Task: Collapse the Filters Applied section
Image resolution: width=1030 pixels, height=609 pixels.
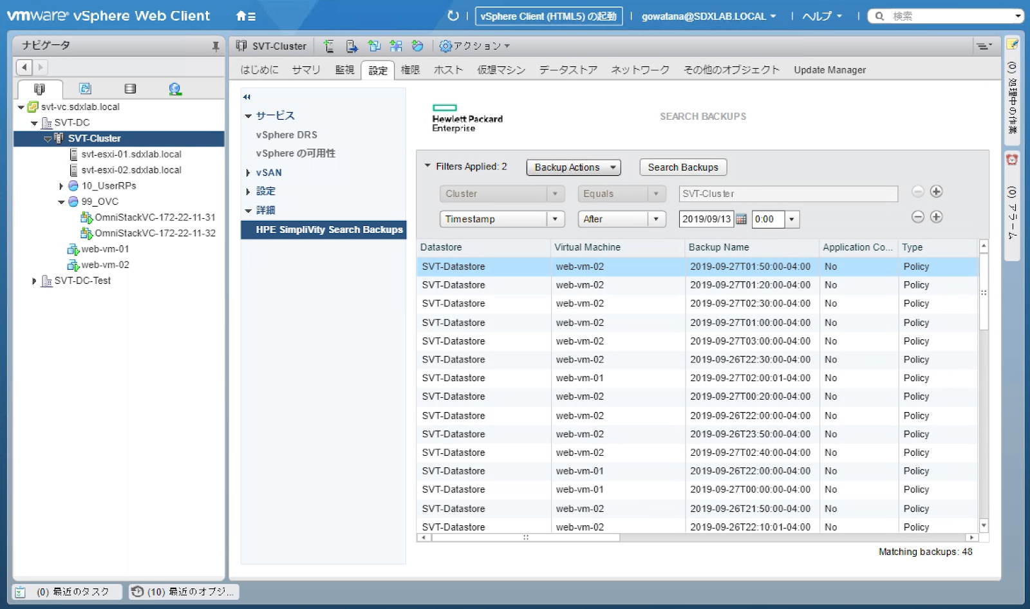Action: coord(427,166)
